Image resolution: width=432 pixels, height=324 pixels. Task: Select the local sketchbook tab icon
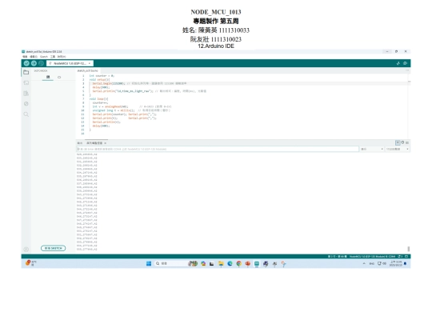48,77
